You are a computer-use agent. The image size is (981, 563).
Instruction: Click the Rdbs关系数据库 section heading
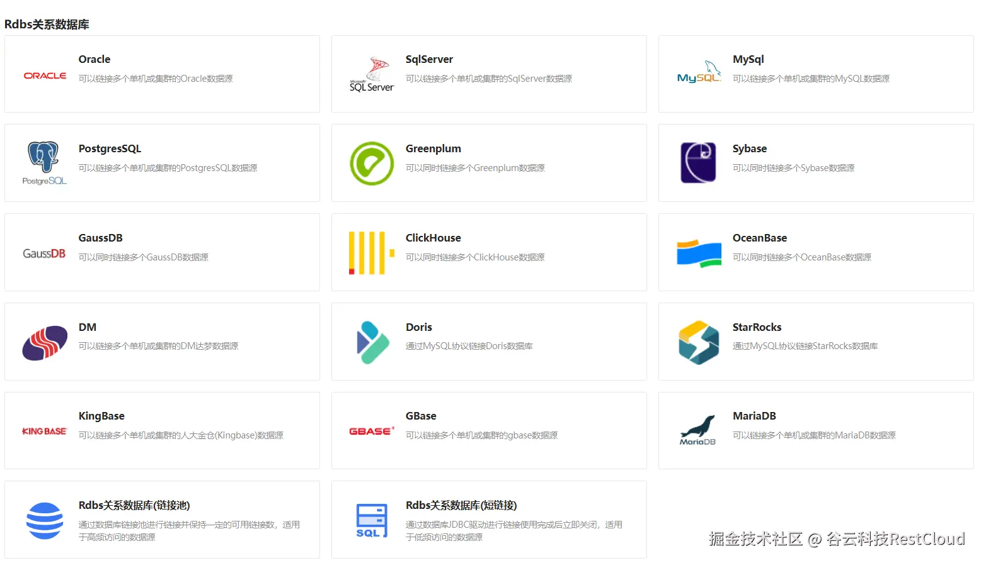(47, 25)
